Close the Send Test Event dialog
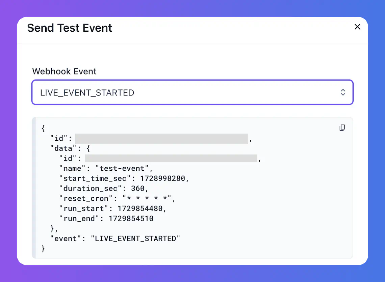This screenshot has width=385, height=282. (357, 27)
